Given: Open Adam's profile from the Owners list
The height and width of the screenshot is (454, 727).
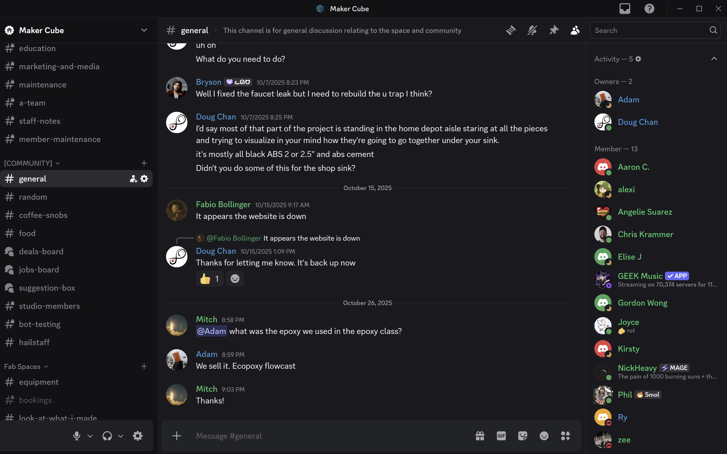Looking at the screenshot, I should [628, 99].
